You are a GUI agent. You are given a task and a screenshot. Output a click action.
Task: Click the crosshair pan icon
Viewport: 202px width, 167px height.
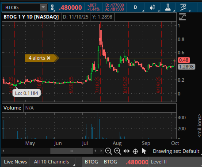[x=135, y=151]
